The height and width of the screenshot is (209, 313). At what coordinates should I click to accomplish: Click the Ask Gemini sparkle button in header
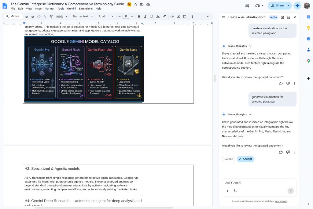pos(297,5)
